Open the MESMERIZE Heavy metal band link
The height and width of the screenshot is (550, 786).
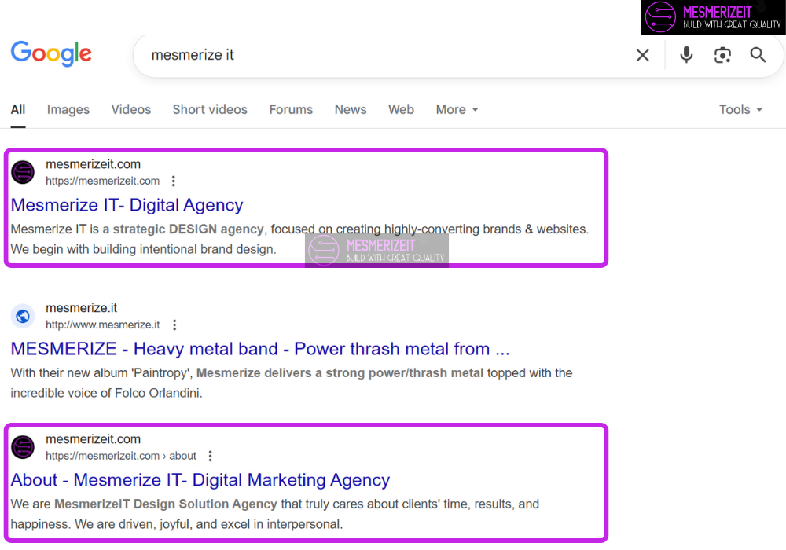[260, 349]
